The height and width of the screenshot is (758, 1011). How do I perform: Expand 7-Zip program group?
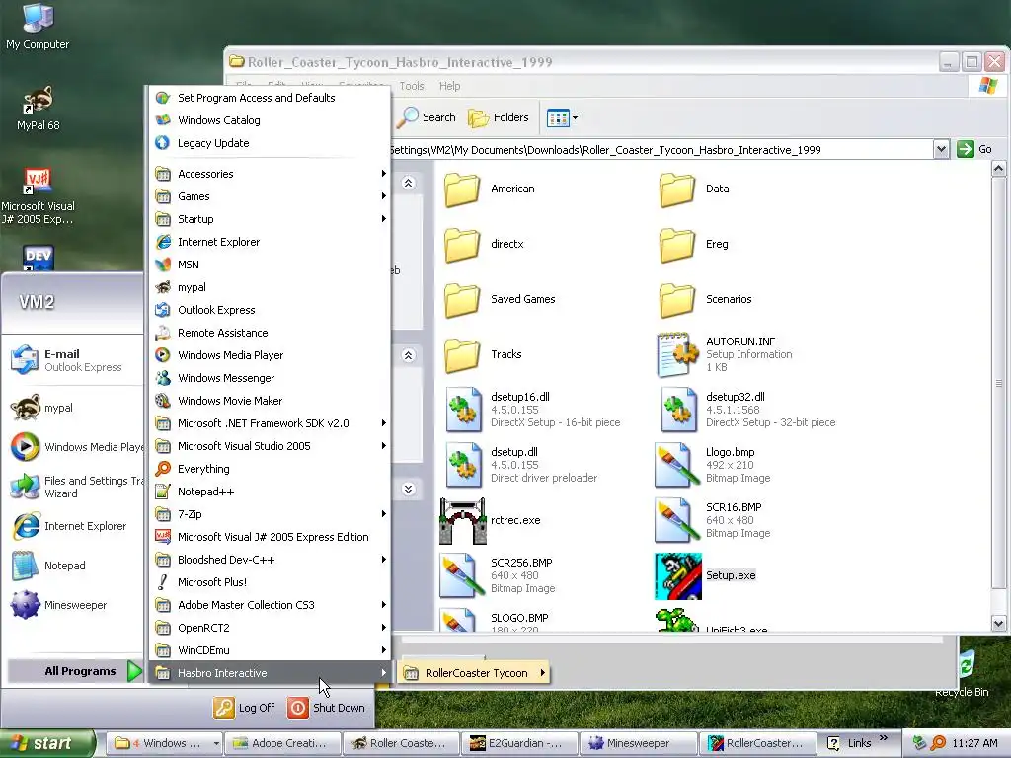click(270, 513)
